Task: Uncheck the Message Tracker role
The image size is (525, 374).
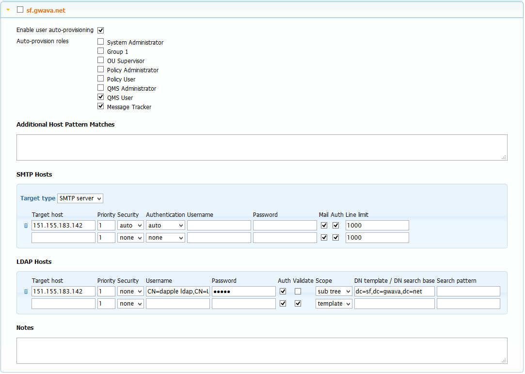Action: [100, 106]
